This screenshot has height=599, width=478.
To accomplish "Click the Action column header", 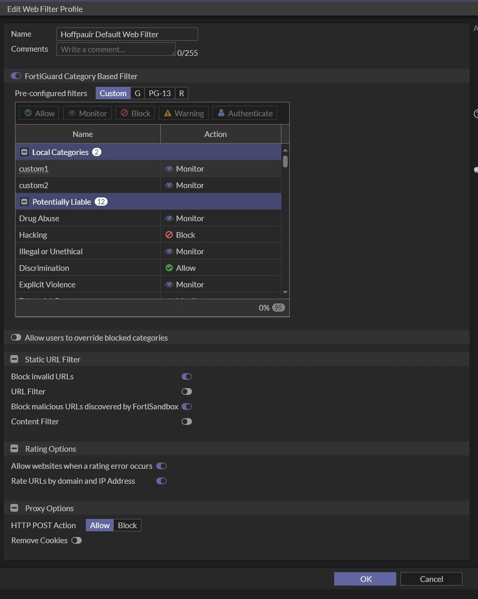I will click(x=221, y=134).
